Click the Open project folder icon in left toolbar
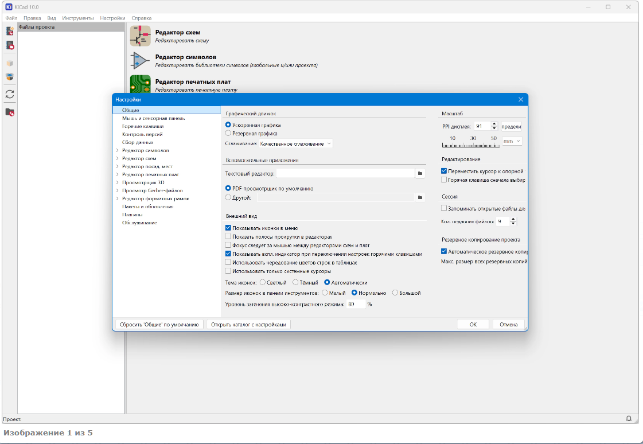The height and width of the screenshot is (444, 643). [10, 112]
